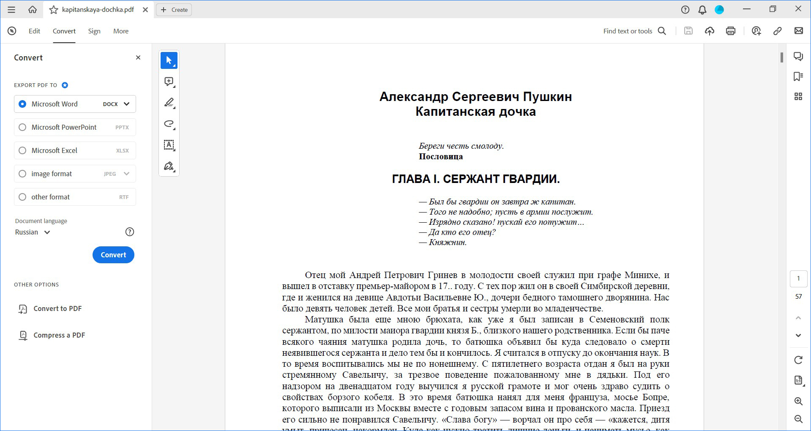This screenshot has width=811, height=431.
Task: Expand the JPEG image format dropdown
Action: 126,174
